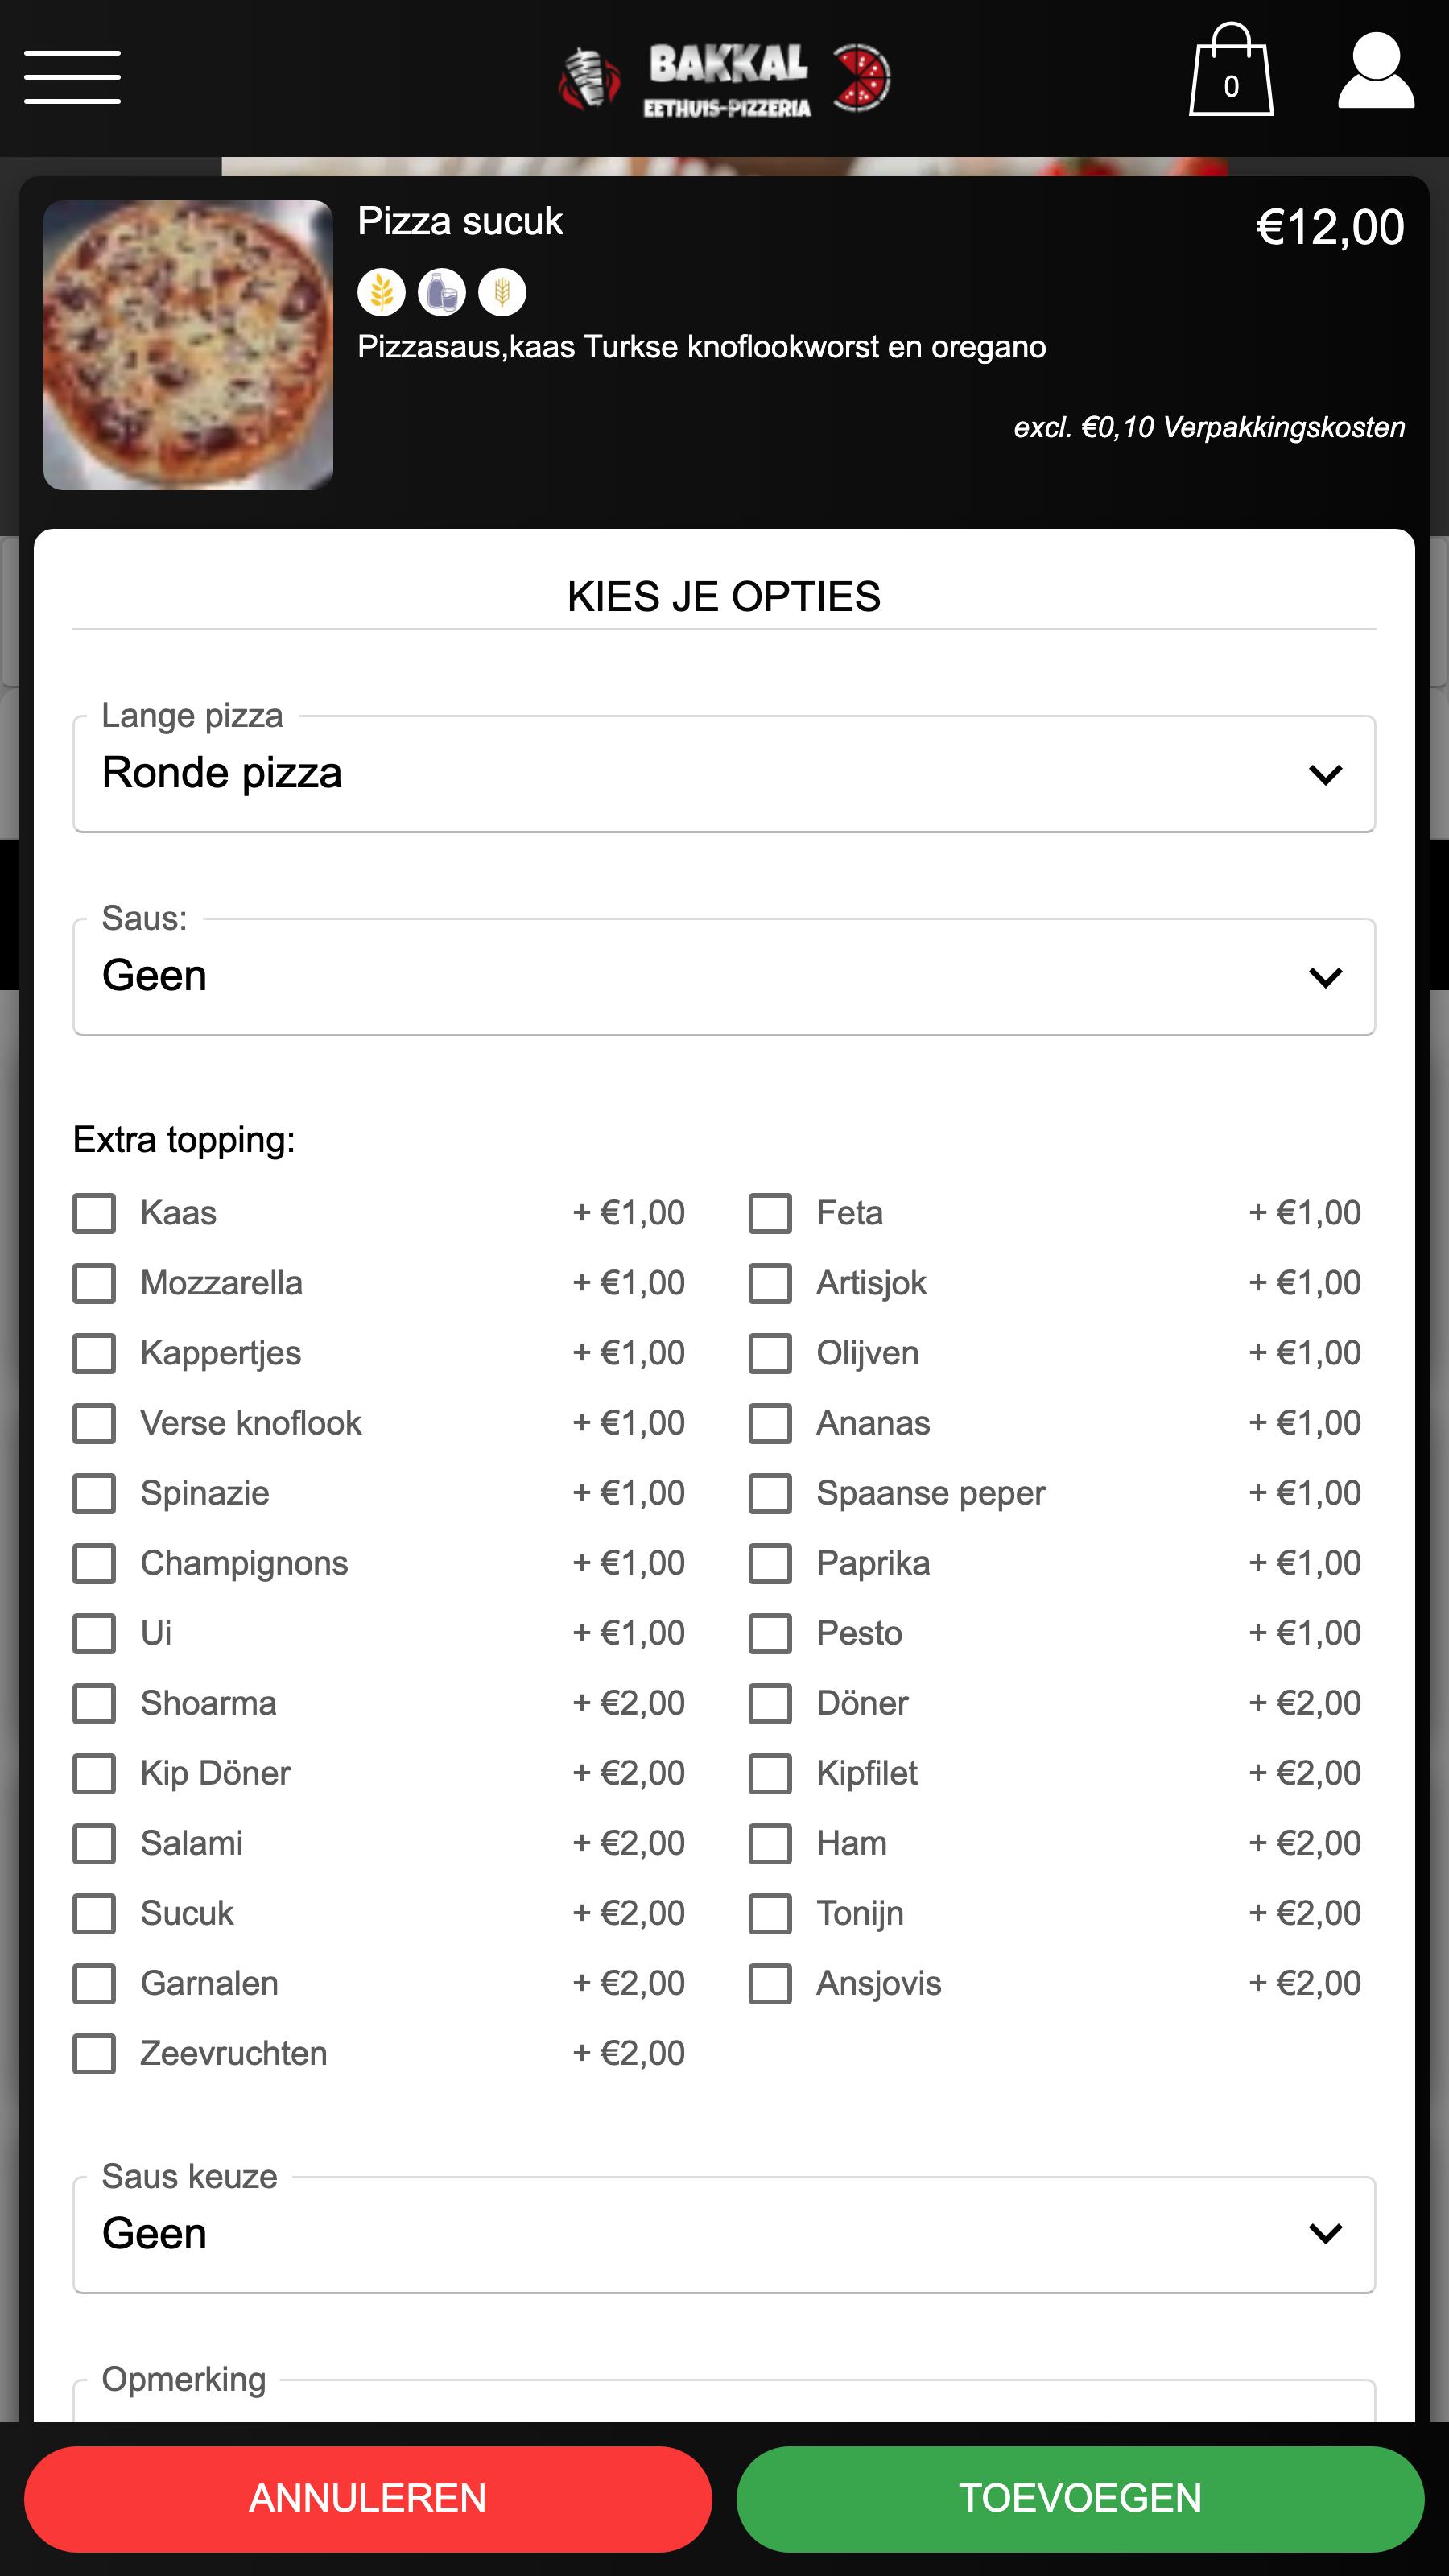Screen dimensions: 1449x2576
Task: Check the Artisjok topping
Action: tap(770, 1283)
